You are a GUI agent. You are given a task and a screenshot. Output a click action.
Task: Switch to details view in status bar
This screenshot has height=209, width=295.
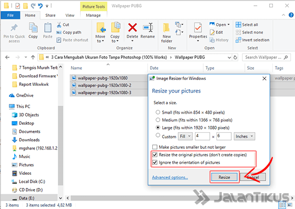pyautogui.click(x=282, y=205)
